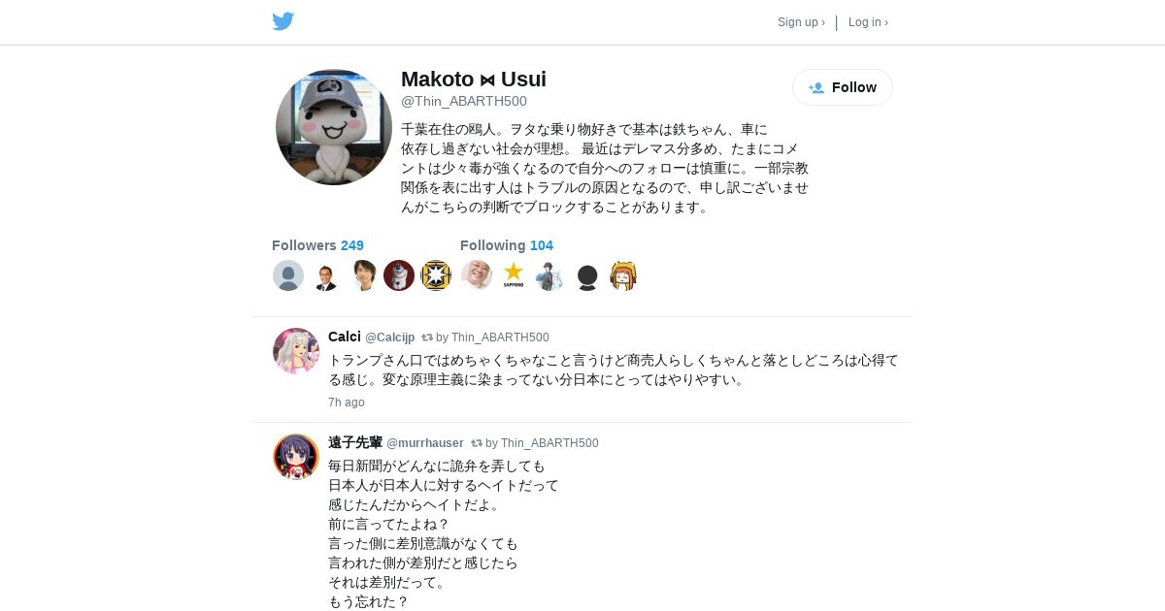The image size is (1165, 611).
Task: Open the @Calcijp username link
Action: coord(390,338)
